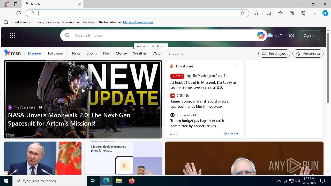This screenshot has height=186, width=331.
Task: Open File Explorer from taskbar
Action: coord(119,181)
